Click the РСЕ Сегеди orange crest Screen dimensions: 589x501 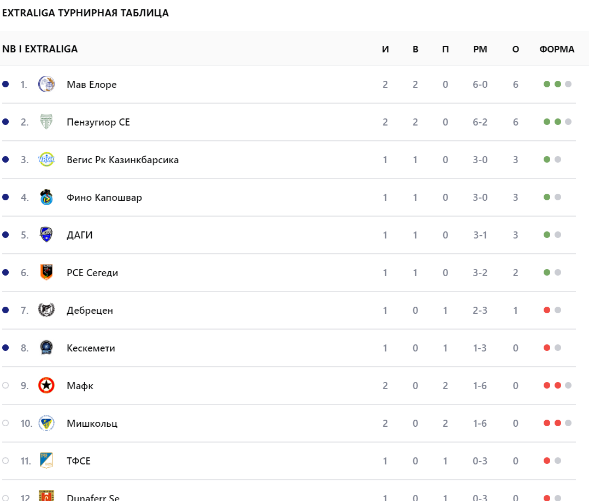pos(46,272)
